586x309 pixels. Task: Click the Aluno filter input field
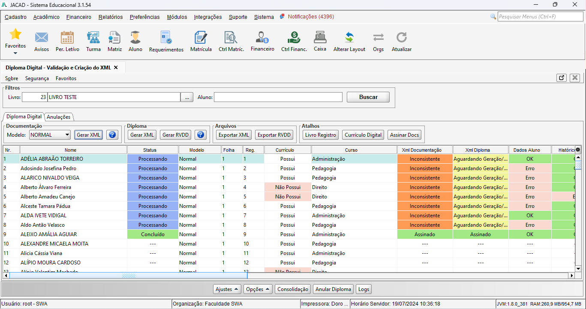click(278, 97)
